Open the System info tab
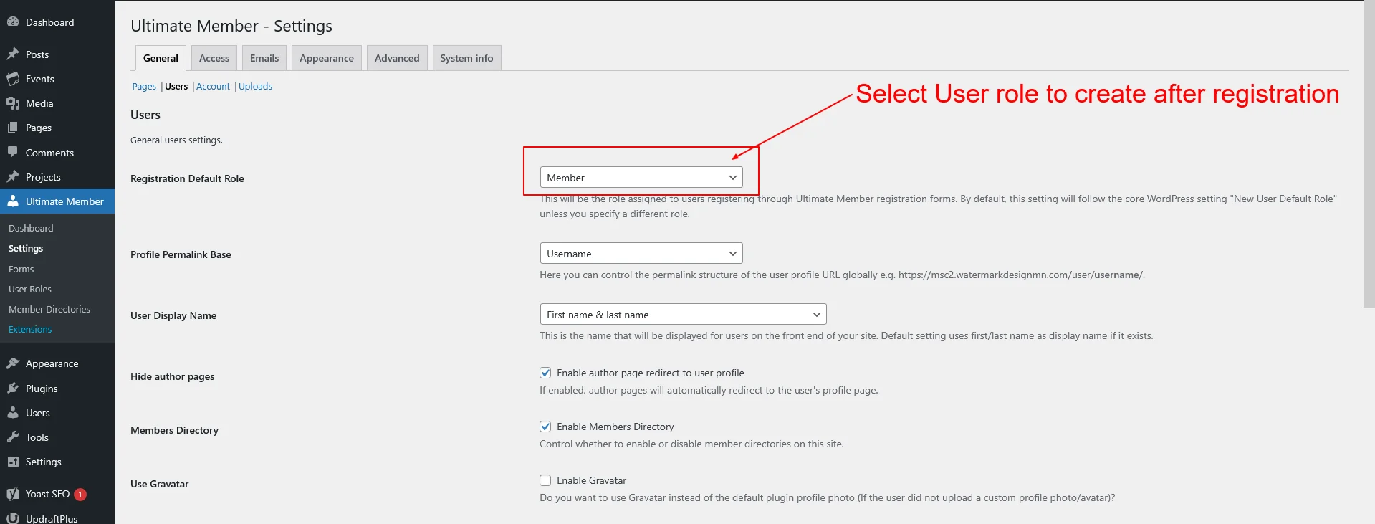 (466, 58)
